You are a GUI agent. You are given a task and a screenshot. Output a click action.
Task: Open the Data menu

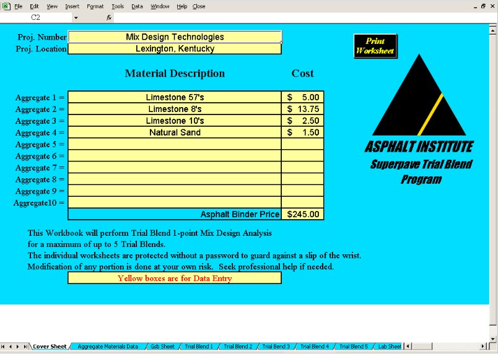(137, 6)
